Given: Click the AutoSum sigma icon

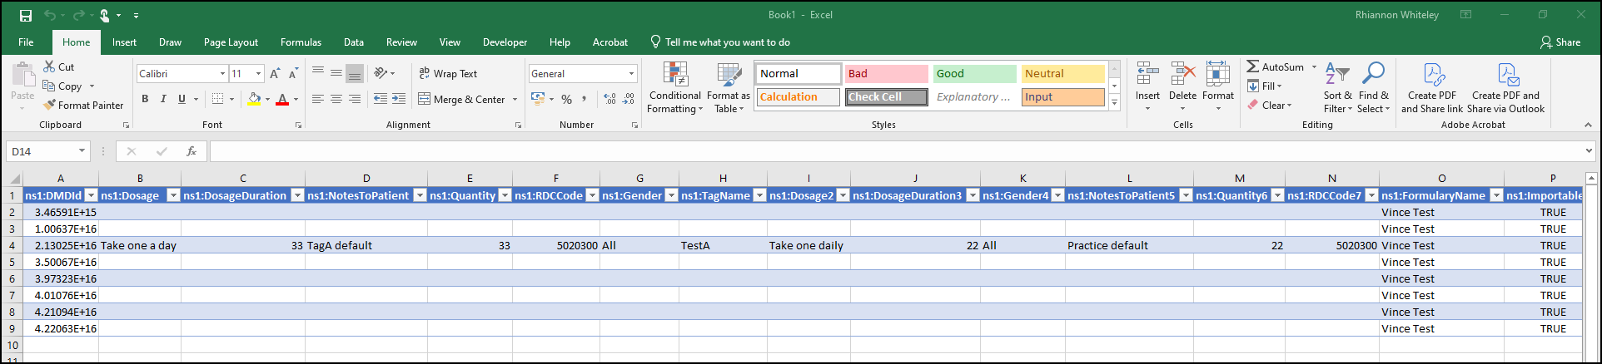Looking at the screenshot, I should [1252, 67].
